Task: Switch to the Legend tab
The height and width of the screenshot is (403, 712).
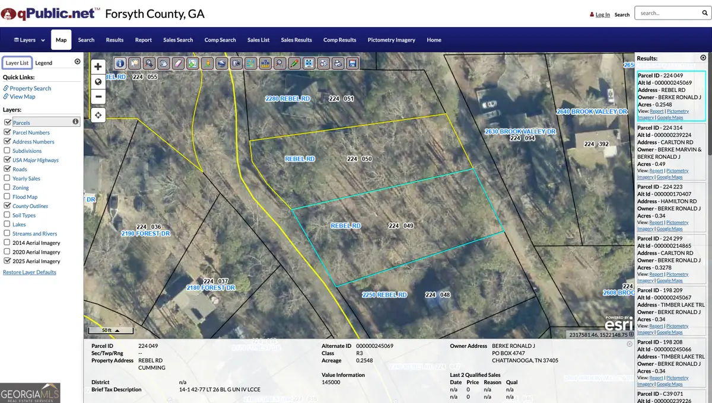Action: [x=43, y=63]
